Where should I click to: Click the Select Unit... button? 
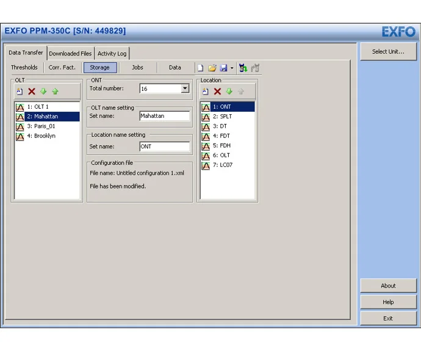tap(388, 51)
